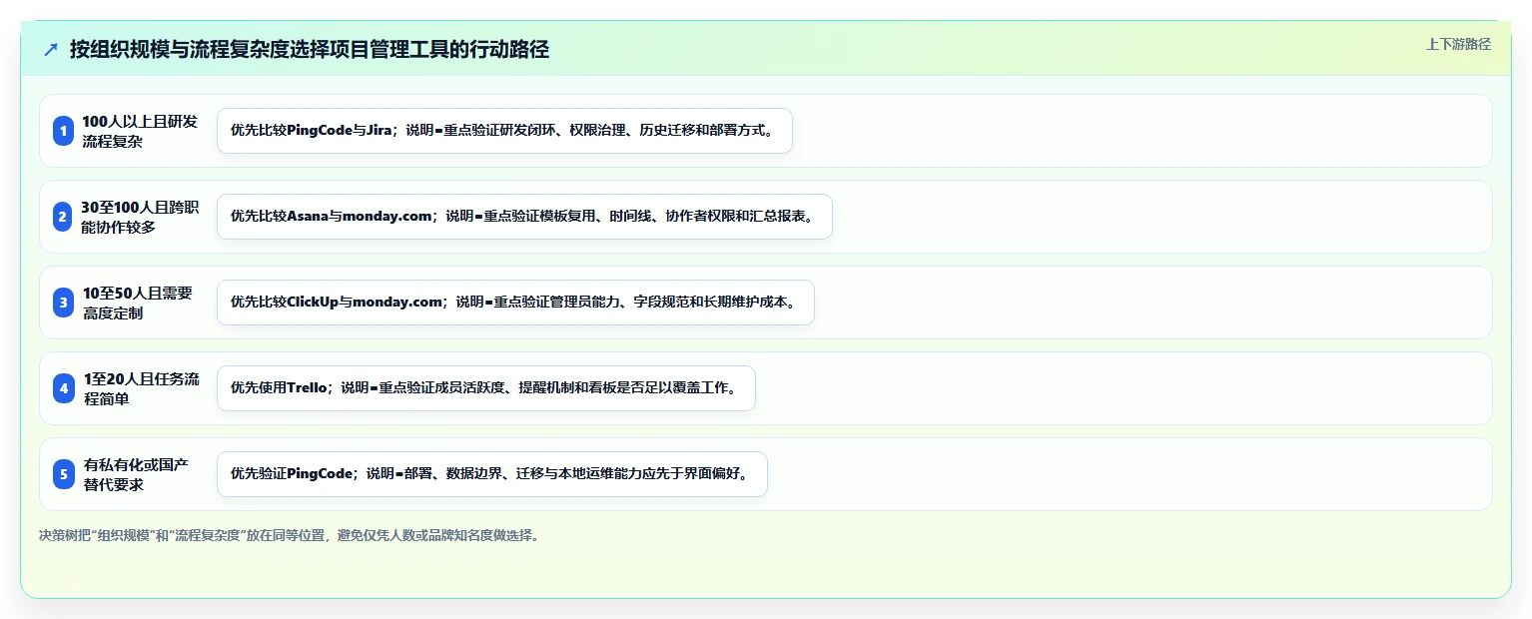Viewport: 1532px width, 619px height.
Task: Click the box '优先比较PingCode与Jira'
Action: tap(504, 131)
